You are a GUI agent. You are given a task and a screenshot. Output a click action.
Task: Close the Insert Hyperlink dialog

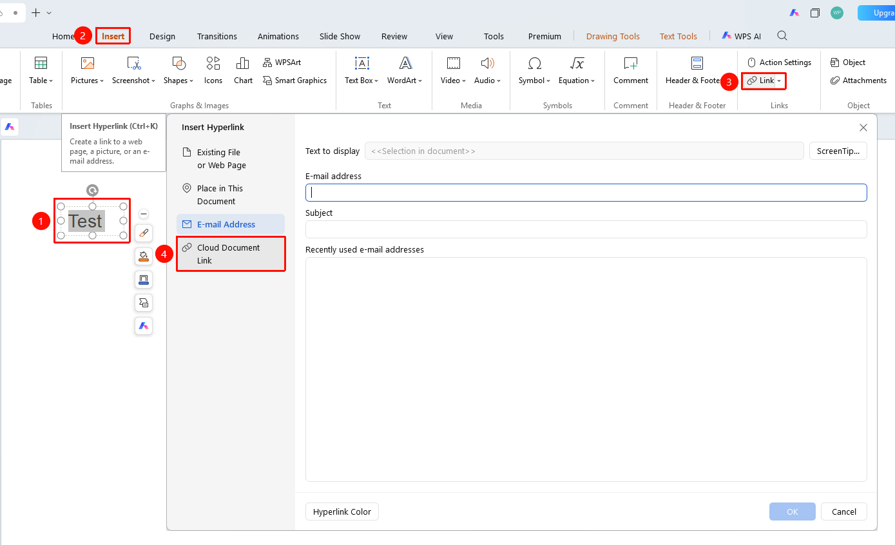(x=863, y=128)
